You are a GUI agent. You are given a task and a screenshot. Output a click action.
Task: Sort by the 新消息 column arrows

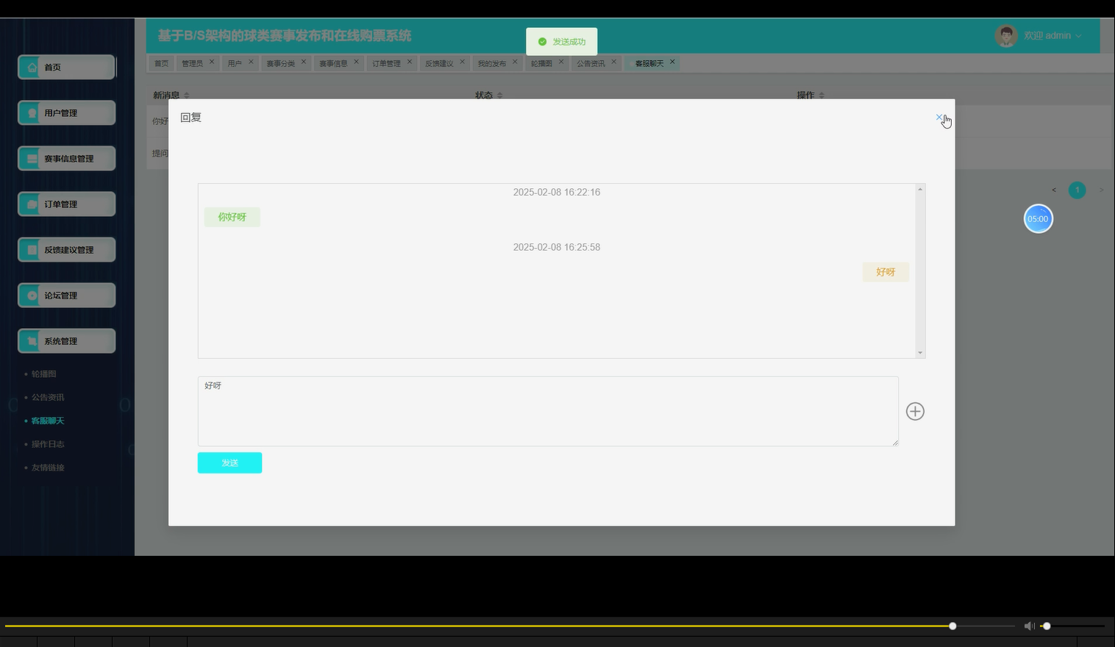tap(187, 96)
